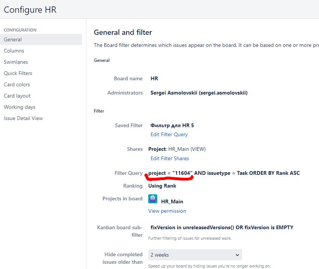This screenshot has height=269, width=319.
Task: Open Quick Filters settings
Action: click(x=18, y=73)
